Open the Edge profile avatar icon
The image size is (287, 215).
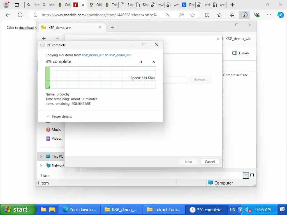6,5
